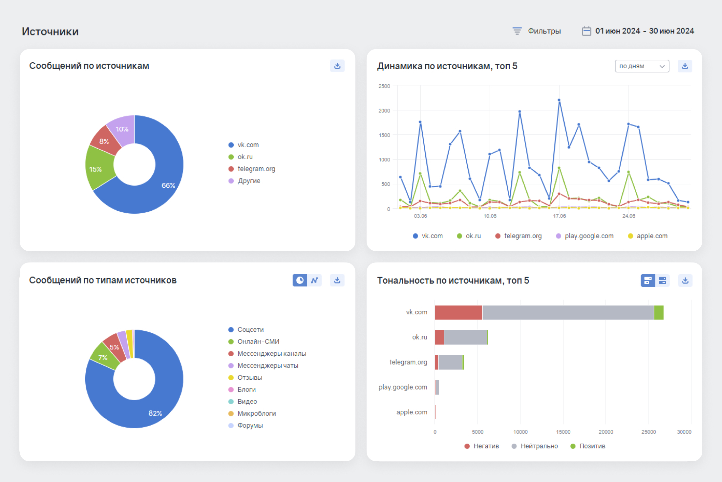Click ok.ru neutral gray bar segment
Image resolution: width=722 pixels, height=482 pixels.
tap(465, 337)
